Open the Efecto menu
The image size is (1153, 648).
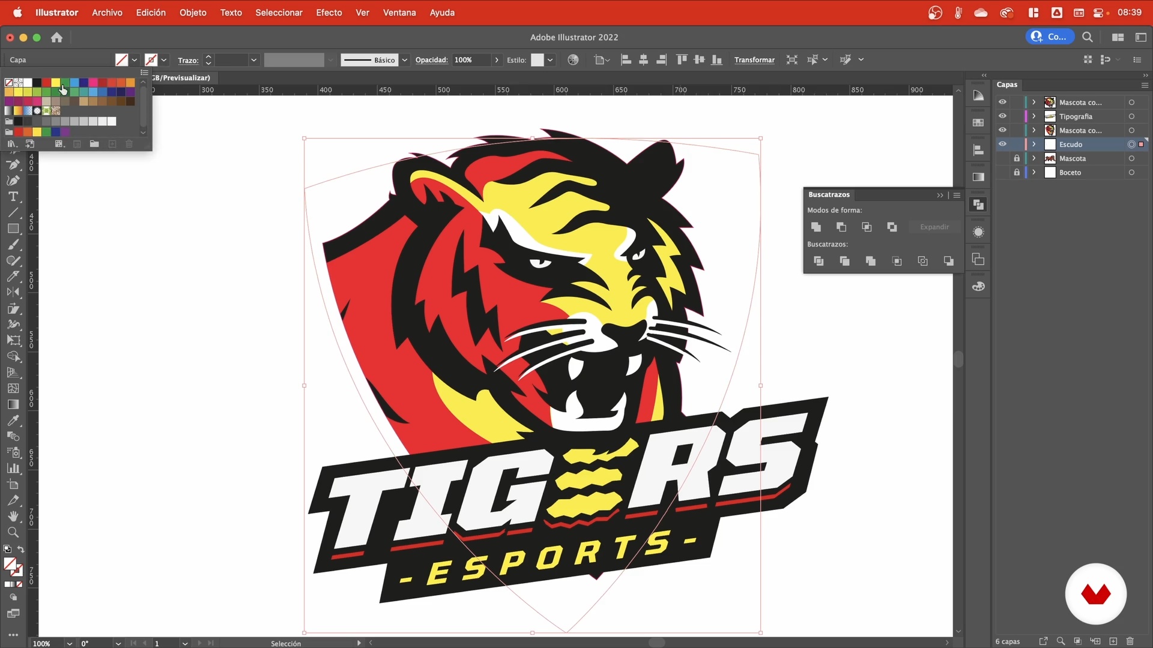pos(329,13)
